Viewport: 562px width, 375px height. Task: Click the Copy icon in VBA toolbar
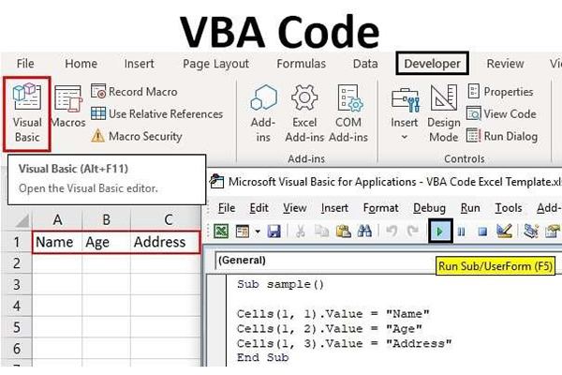[x=321, y=232]
